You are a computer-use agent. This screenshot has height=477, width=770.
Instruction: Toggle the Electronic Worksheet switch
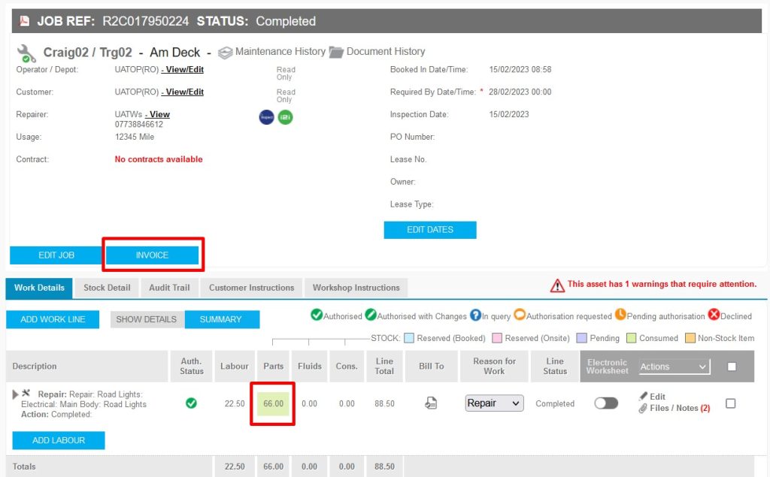(x=605, y=403)
